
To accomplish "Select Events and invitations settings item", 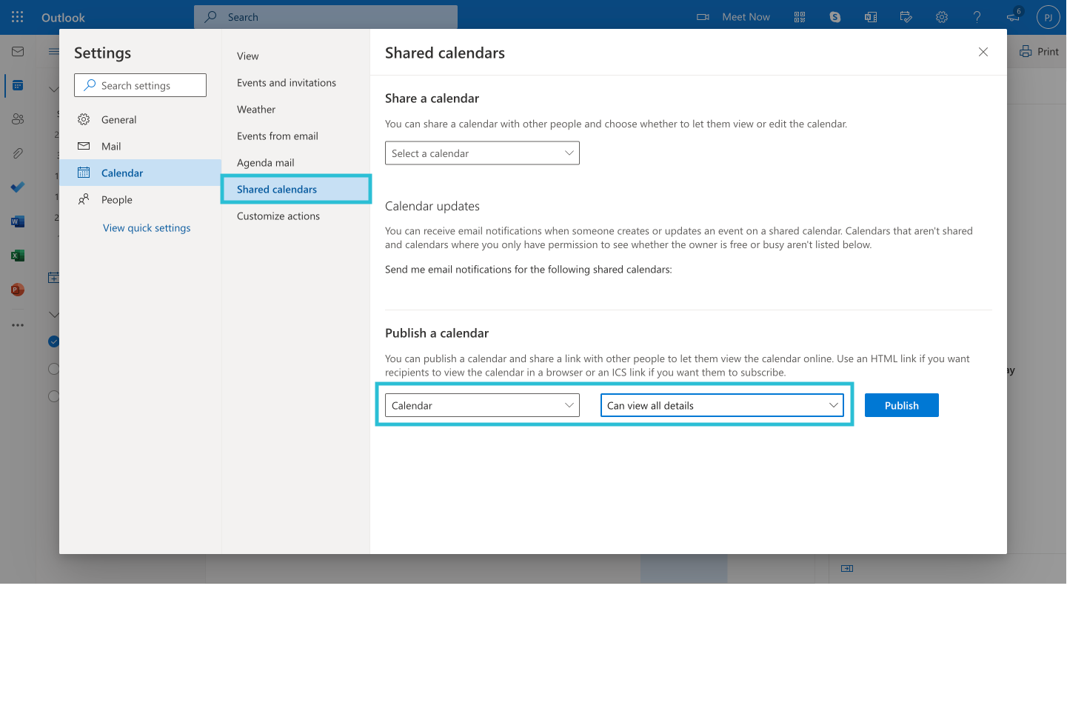I will pyautogui.click(x=287, y=83).
